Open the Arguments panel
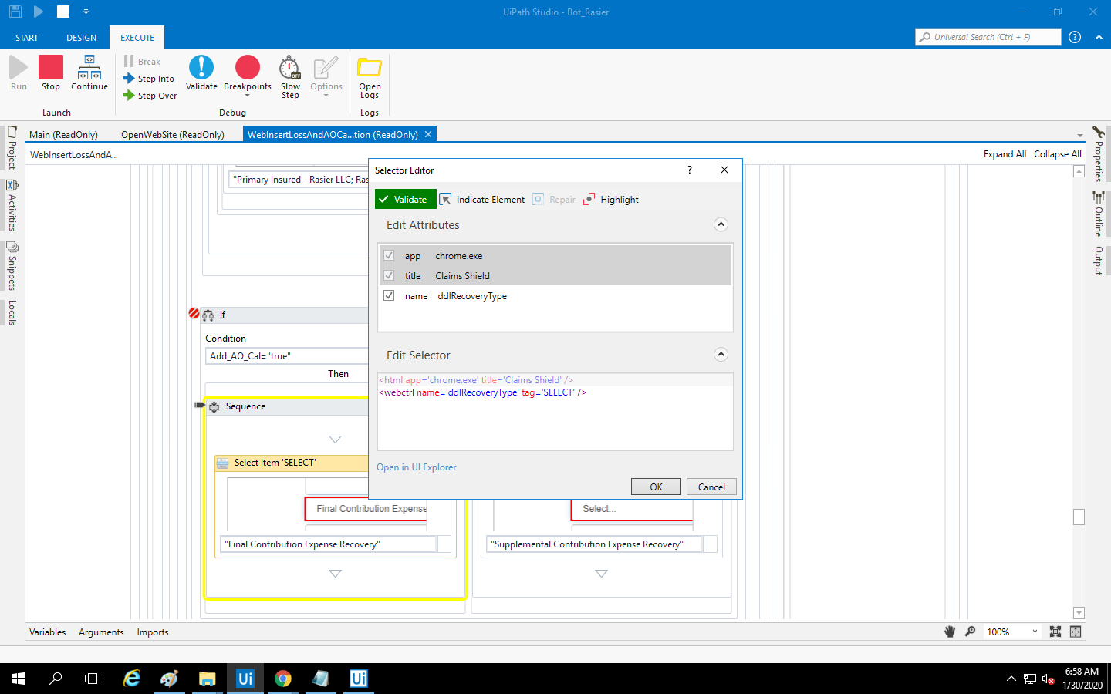The height and width of the screenshot is (694, 1111). pos(101,632)
